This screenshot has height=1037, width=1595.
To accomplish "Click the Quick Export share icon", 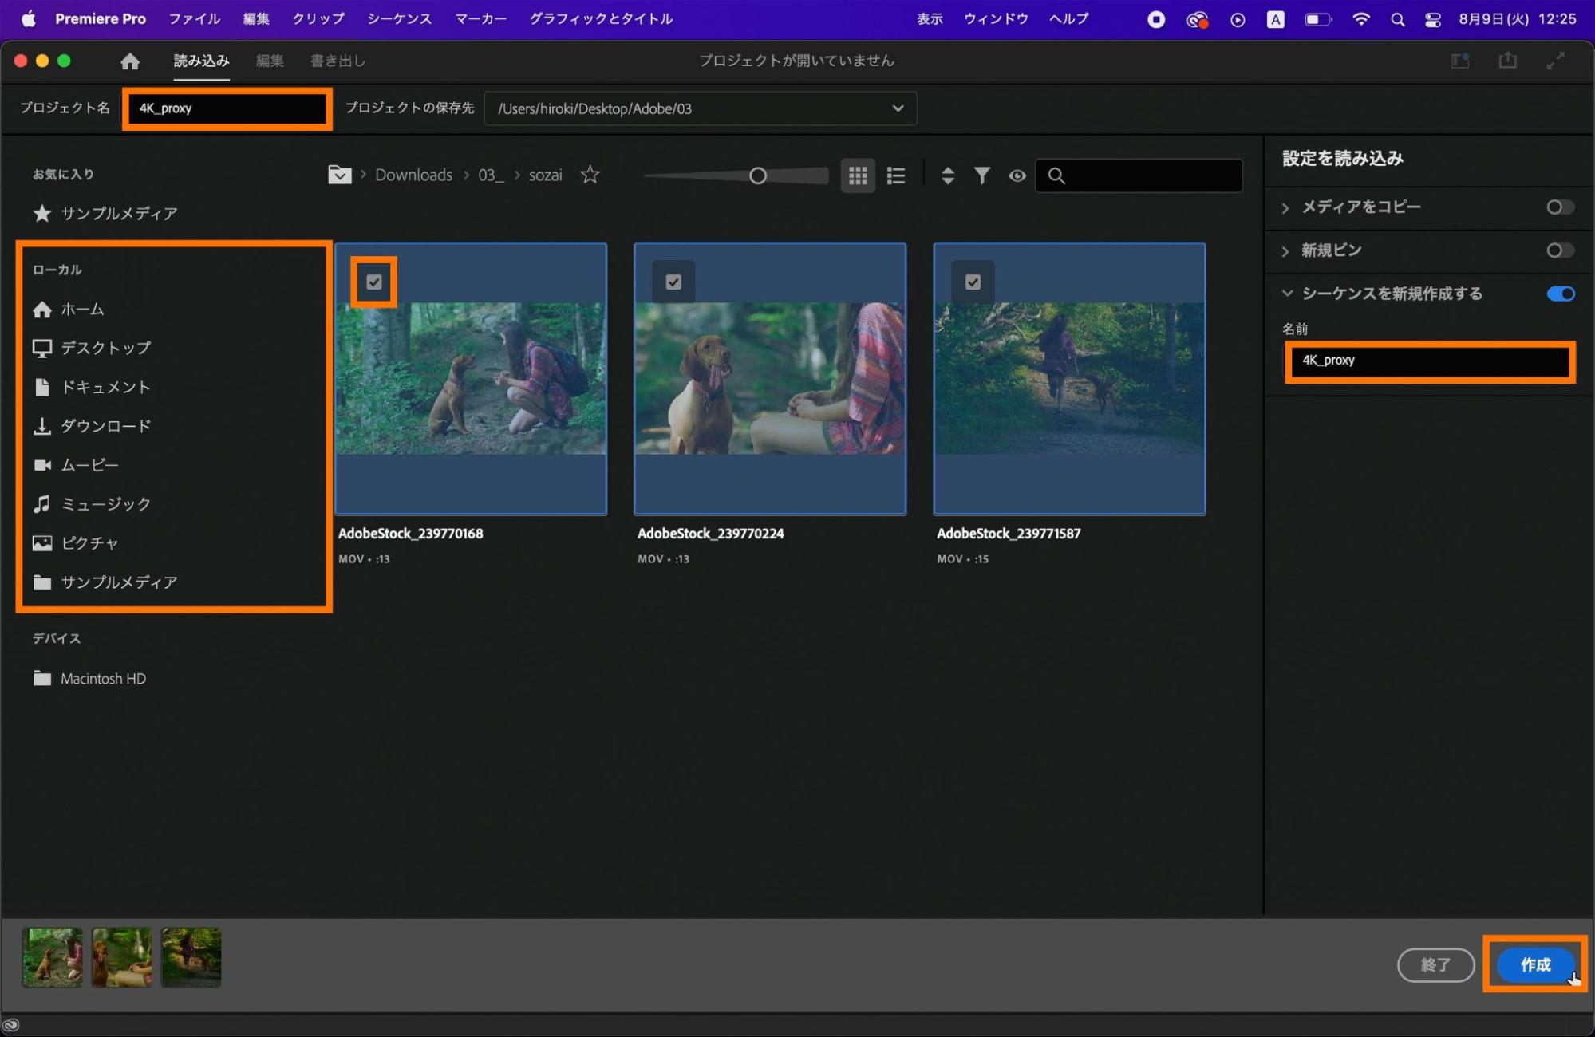I will [1507, 61].
